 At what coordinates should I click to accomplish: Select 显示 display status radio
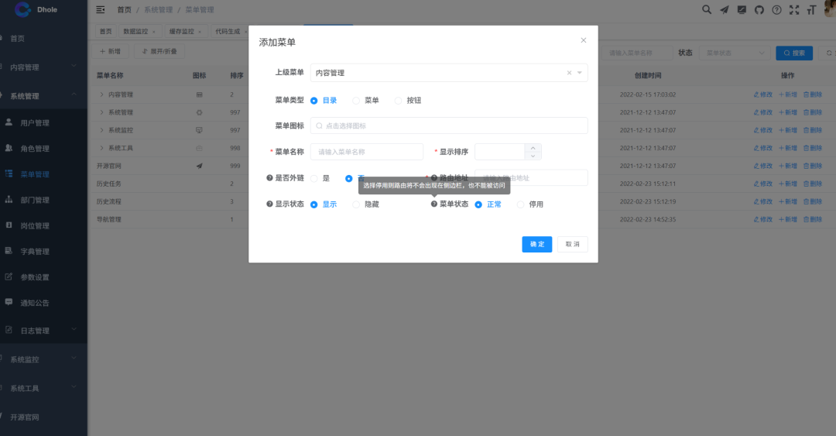coord(314,204)
